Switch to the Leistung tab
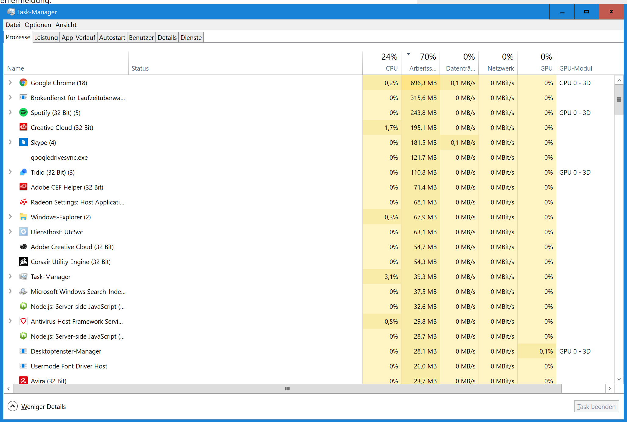627x422 pixels. tap(46, 38)
